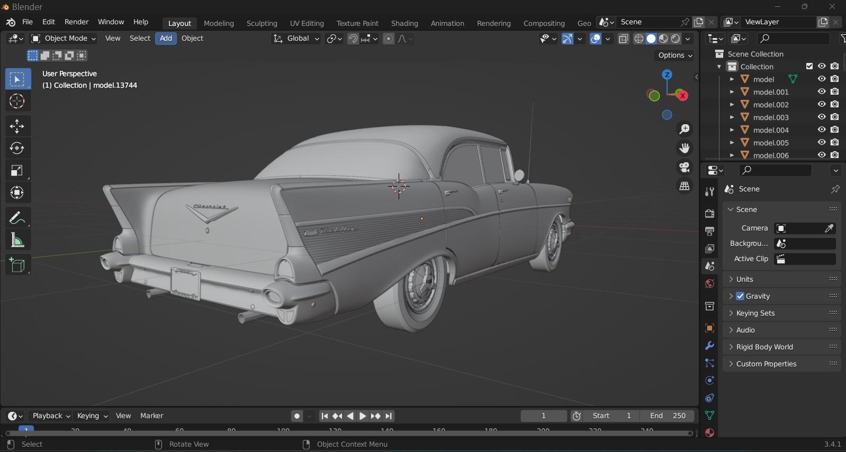The height and width of the screenshot is (452, 846).
Task: Click the outliner search field
Action: 793,39
